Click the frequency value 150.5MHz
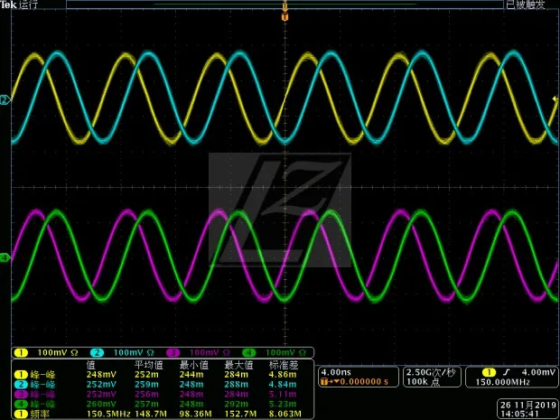This screenshot has height=420, width=560. coord(108,415)
